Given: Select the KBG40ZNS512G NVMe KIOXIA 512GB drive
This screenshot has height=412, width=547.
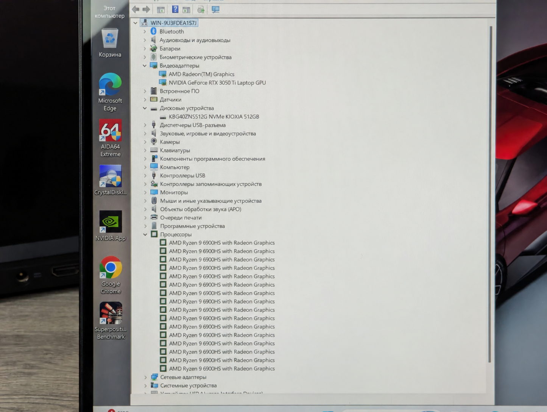Looking at the screenshot, I should tap(214, 117).
